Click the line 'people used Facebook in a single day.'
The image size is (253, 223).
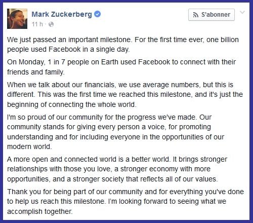pyautogui.click(x=68, y=50)
